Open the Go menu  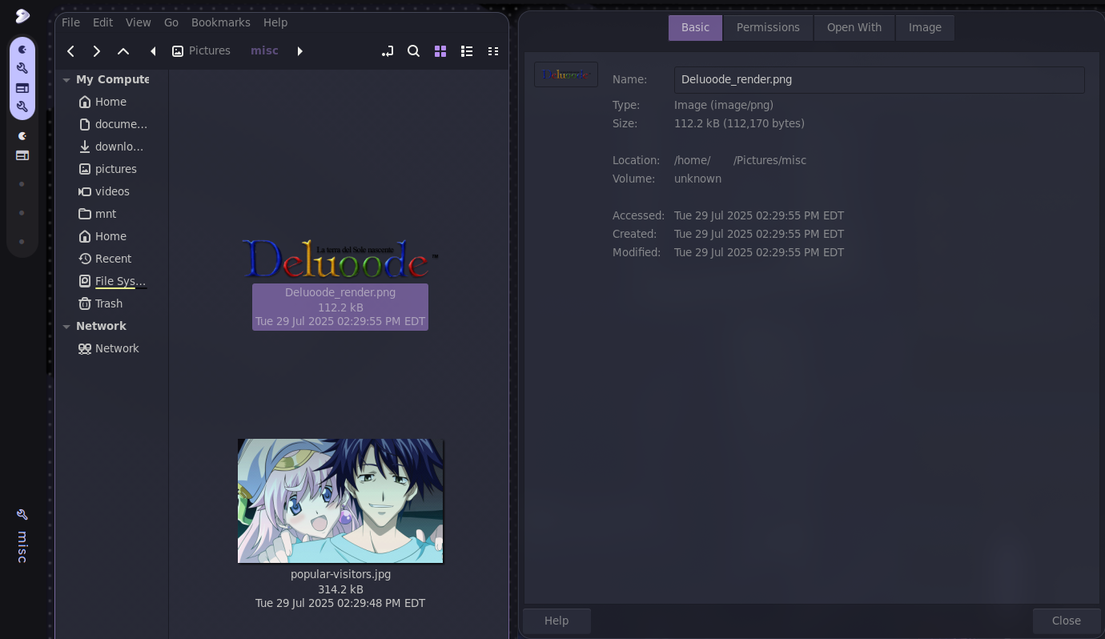171,22
